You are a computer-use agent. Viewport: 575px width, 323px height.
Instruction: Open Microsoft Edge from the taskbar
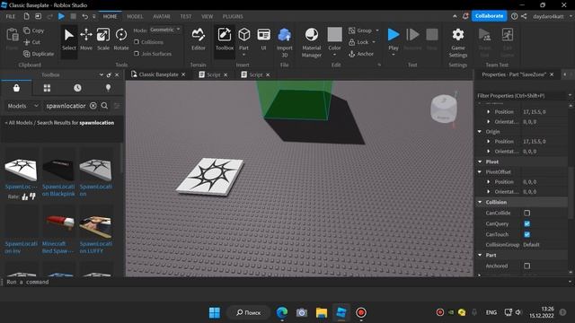coord(281,313)
